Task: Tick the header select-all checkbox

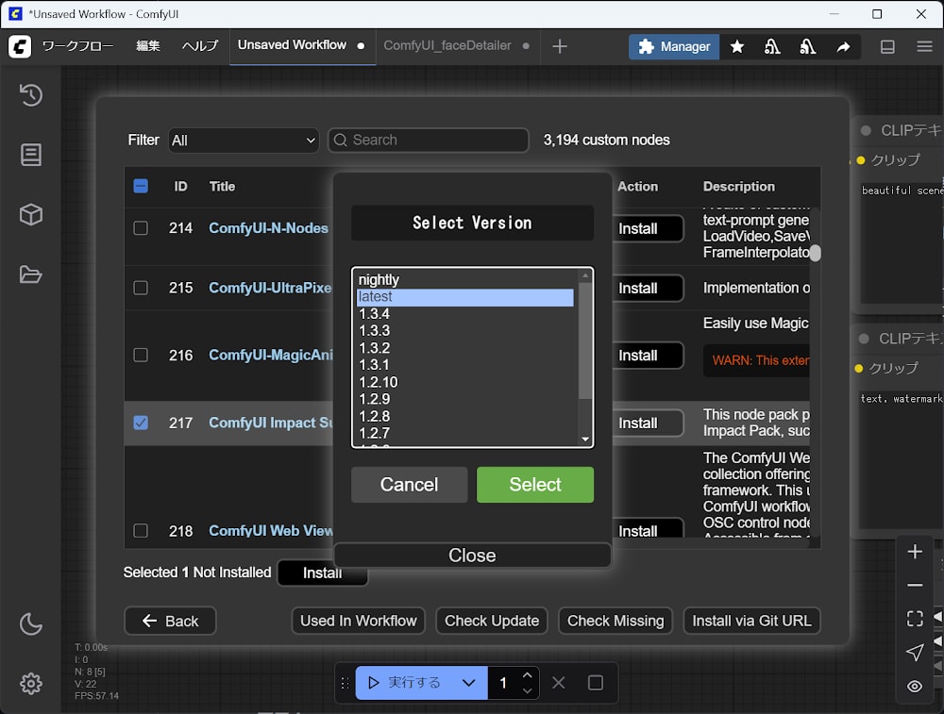Action: (141, 186)
